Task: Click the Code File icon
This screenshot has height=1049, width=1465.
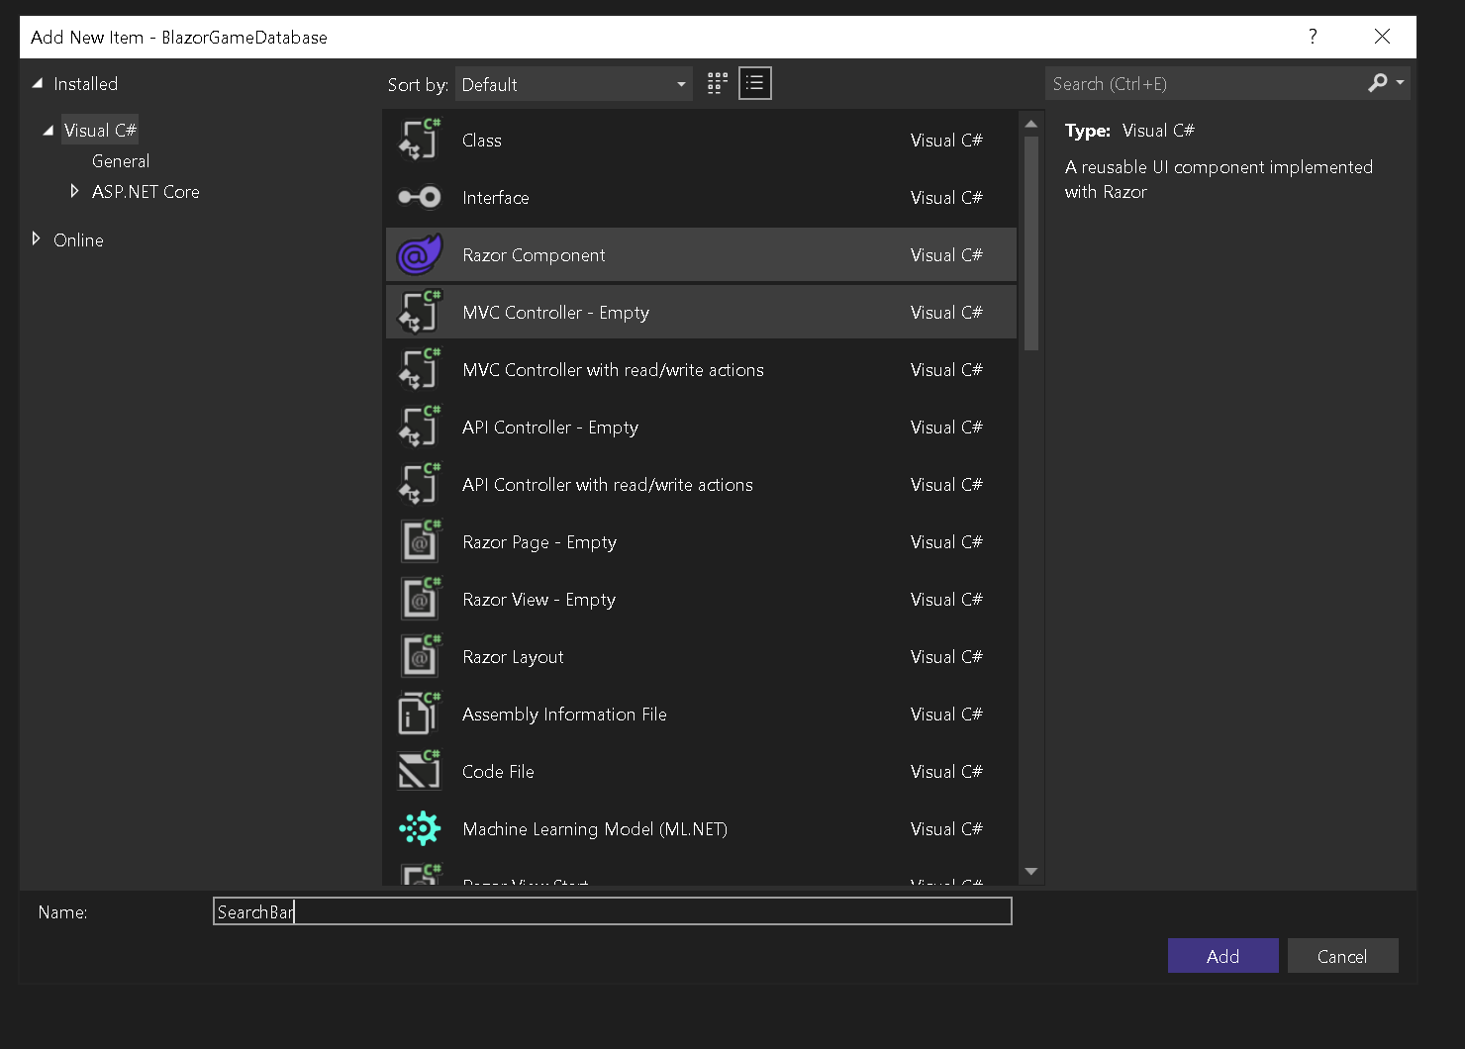Action: pyautogui.click(x=419, y=771)
